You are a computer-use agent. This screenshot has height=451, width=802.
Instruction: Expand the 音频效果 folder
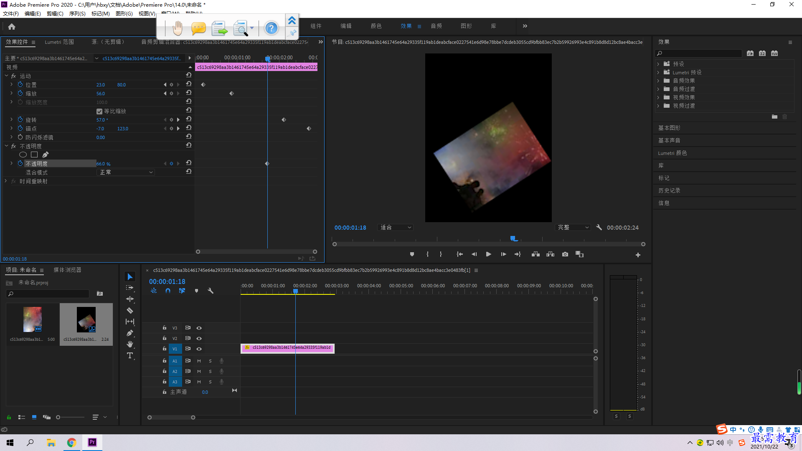pyautogui.click(x=658, y=81)
